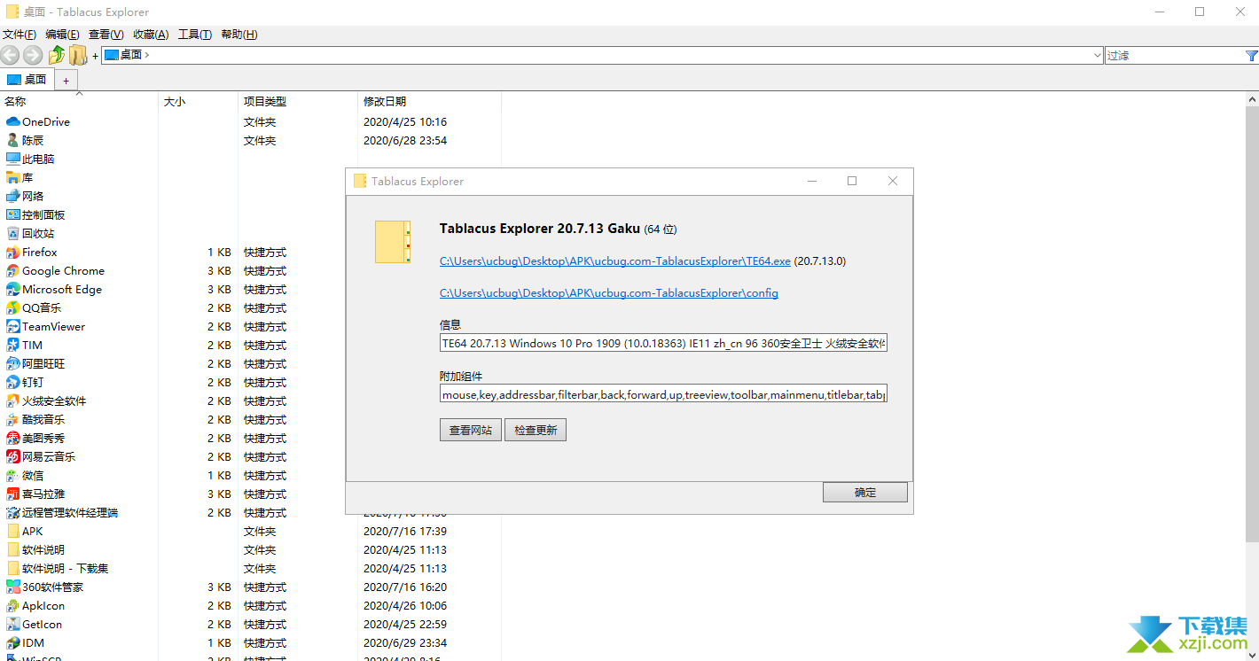Open the address bar history dropdown
This screenshot has height=661, width=1259.
[1097, 55]
